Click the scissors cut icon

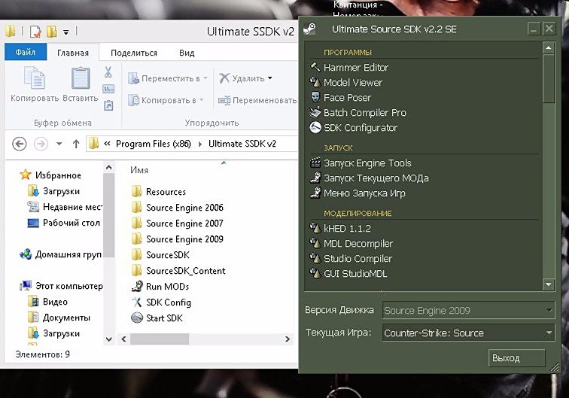click(x=108, y=71)
